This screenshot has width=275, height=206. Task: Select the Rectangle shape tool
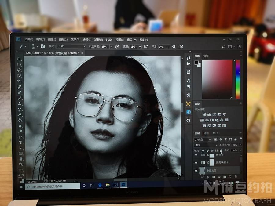[x=21, y=153]
